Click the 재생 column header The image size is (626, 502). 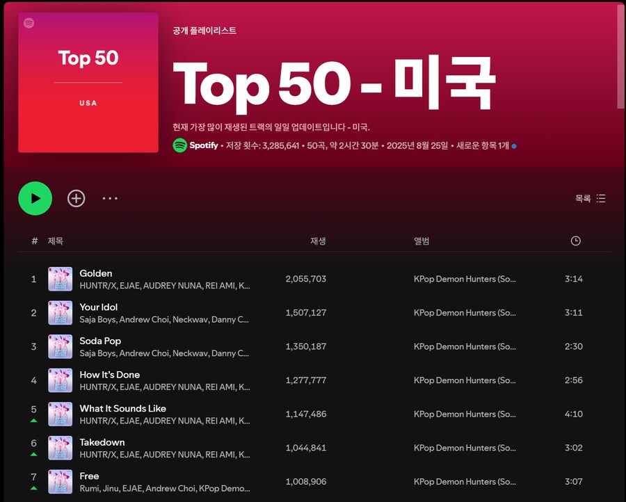(318, 241)
